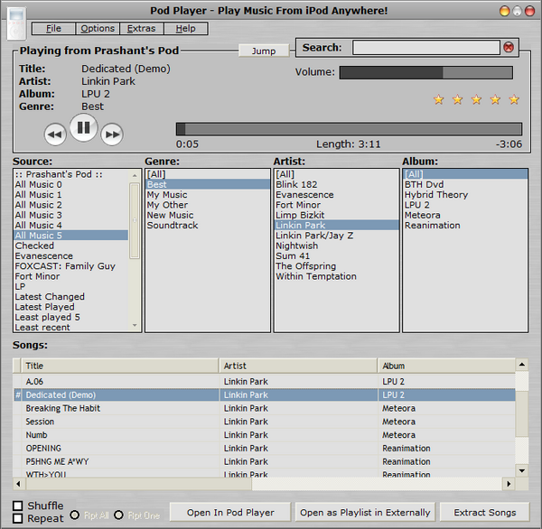Skip to the next track
This screenshot has width=542, height=529.
(x=112, y=135)
